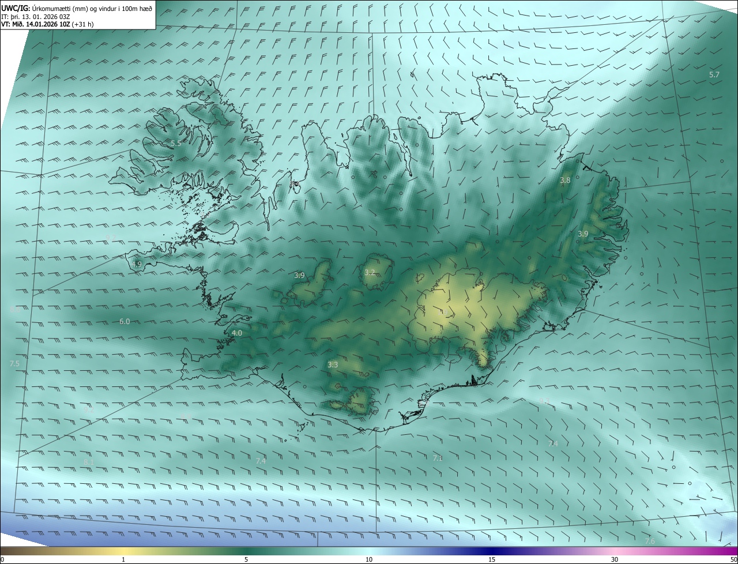
Task: Click the "3.3" value label
Action: click(x=333, y=364)
